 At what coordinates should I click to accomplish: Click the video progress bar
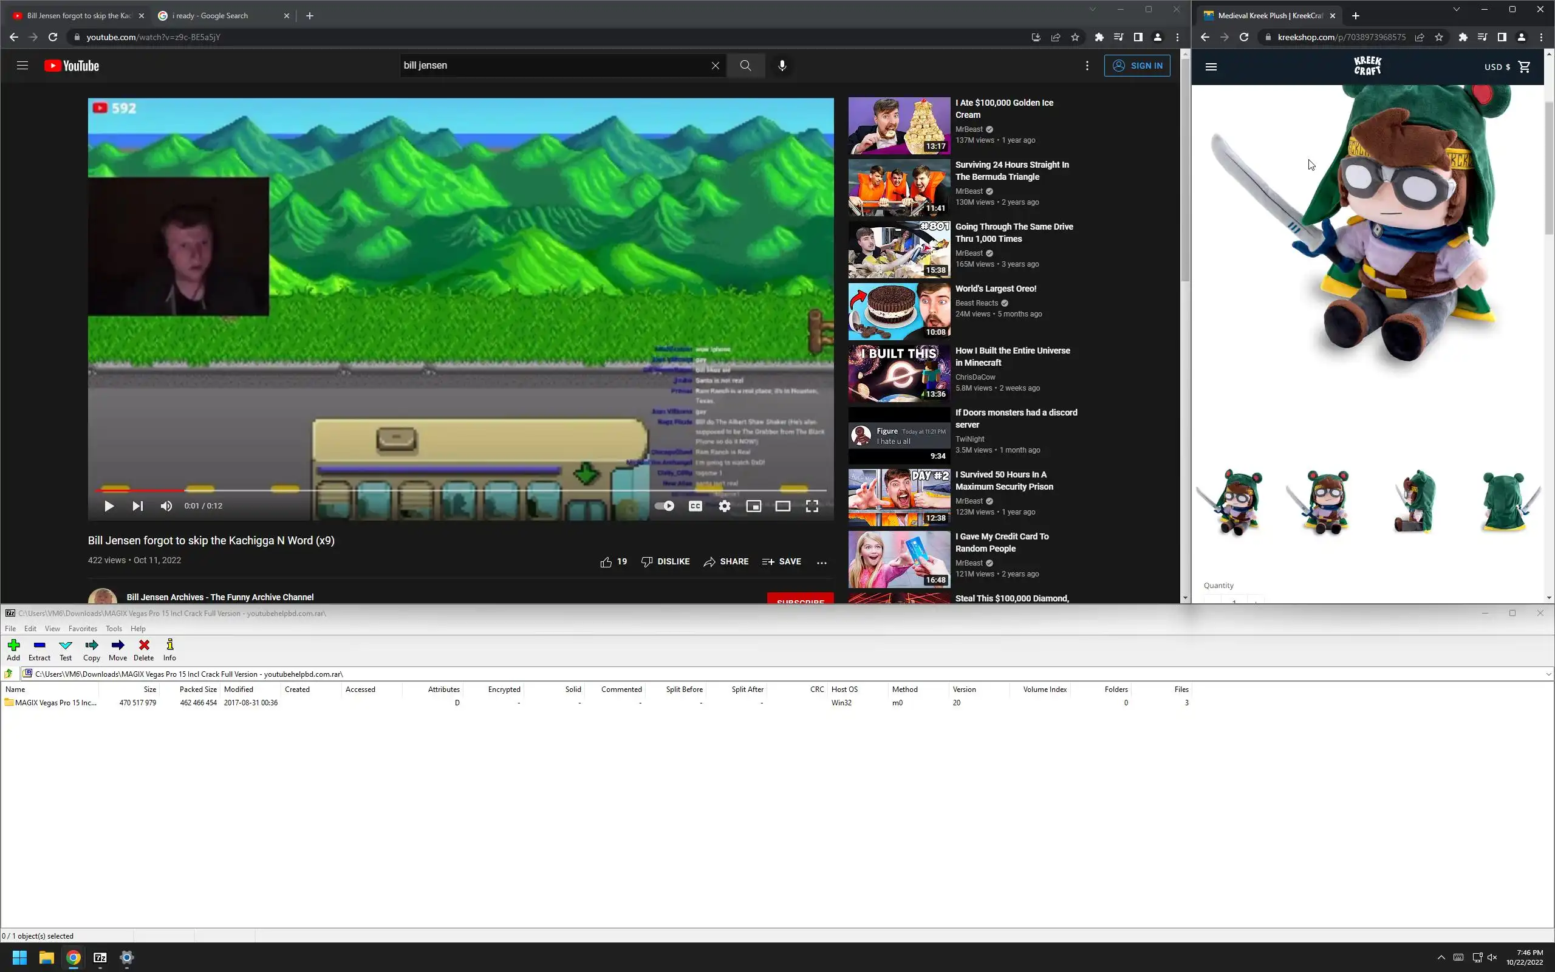449,490
